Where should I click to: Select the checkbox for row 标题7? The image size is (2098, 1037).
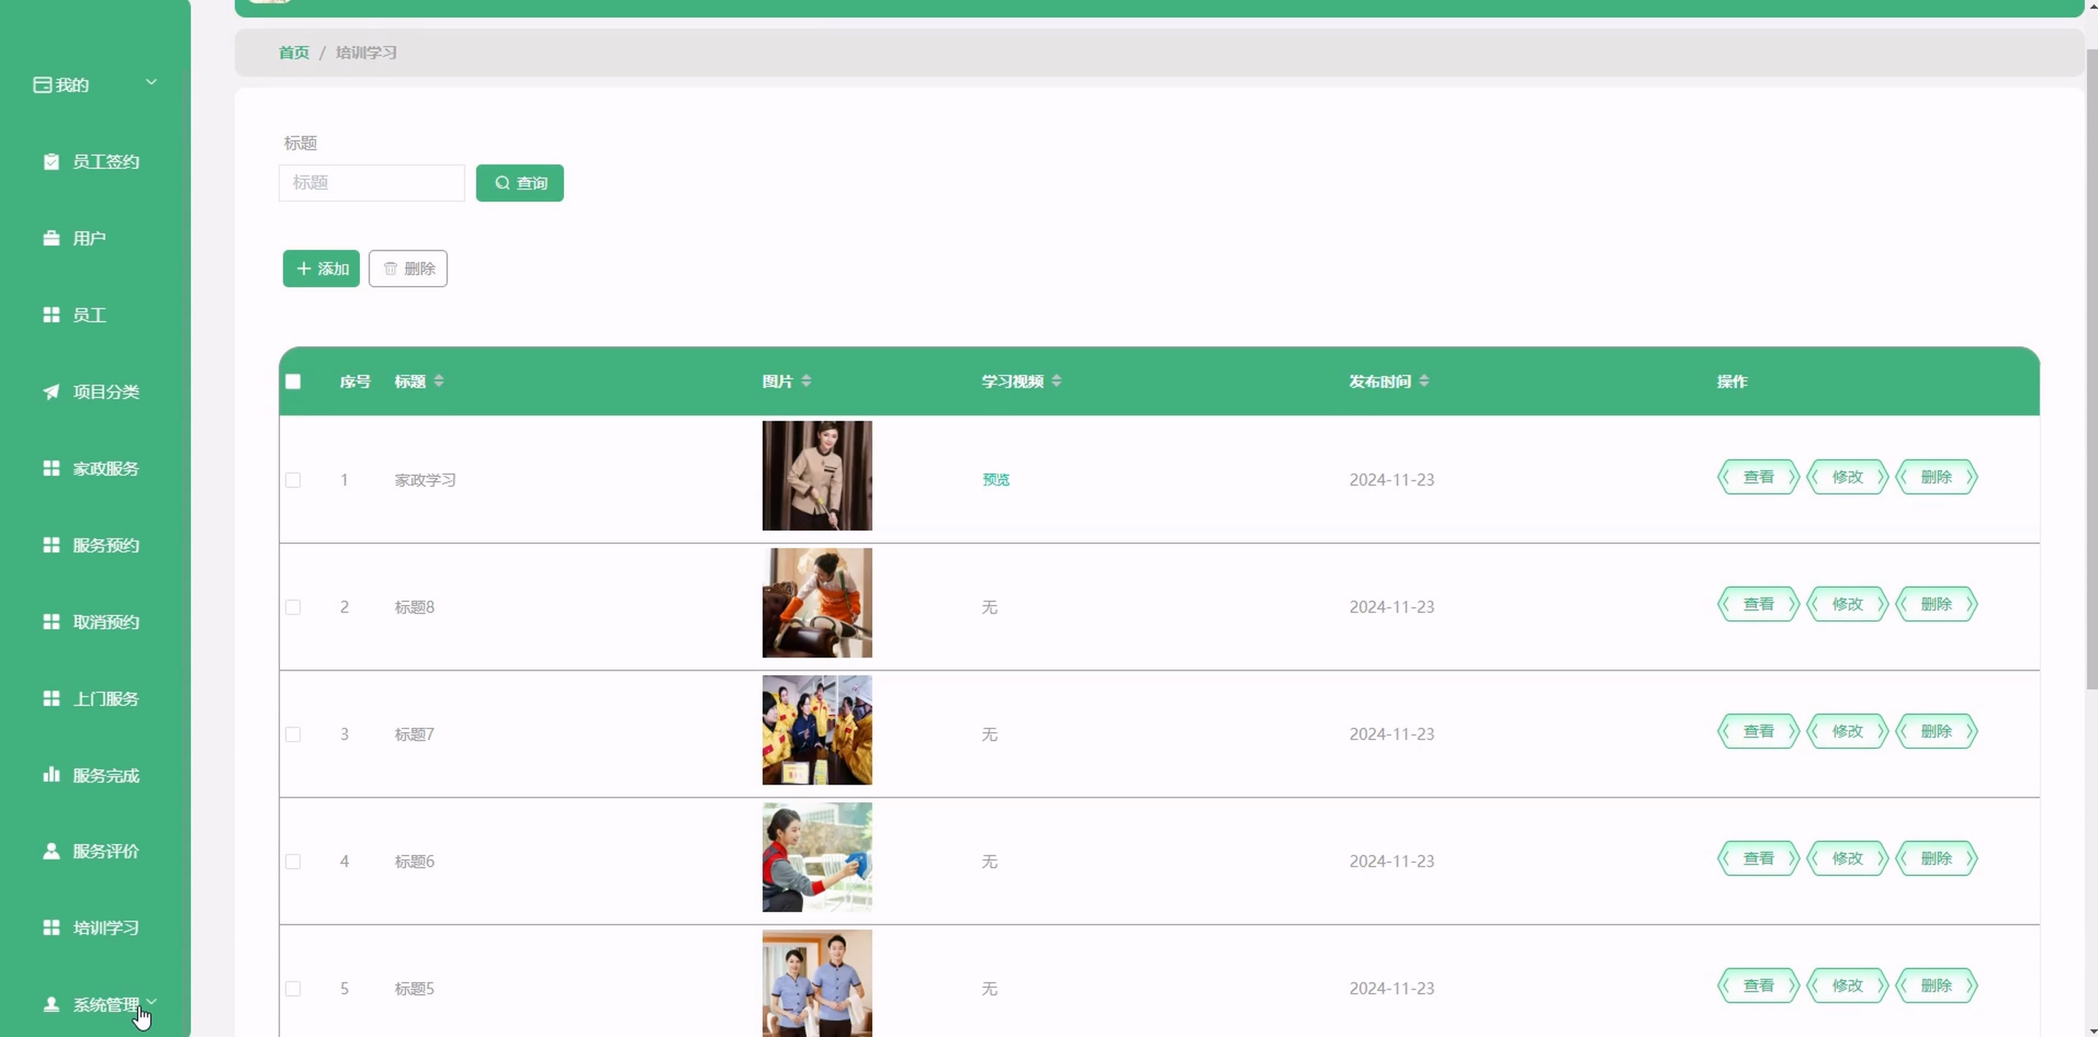point(293,734)
